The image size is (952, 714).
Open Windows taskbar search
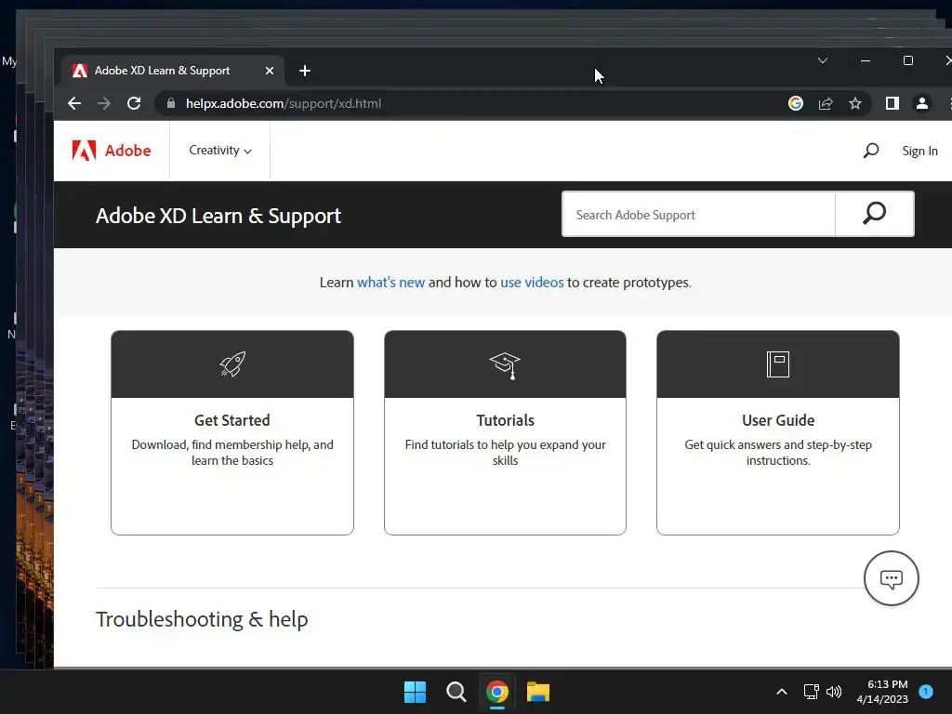(x=456, y=692)
